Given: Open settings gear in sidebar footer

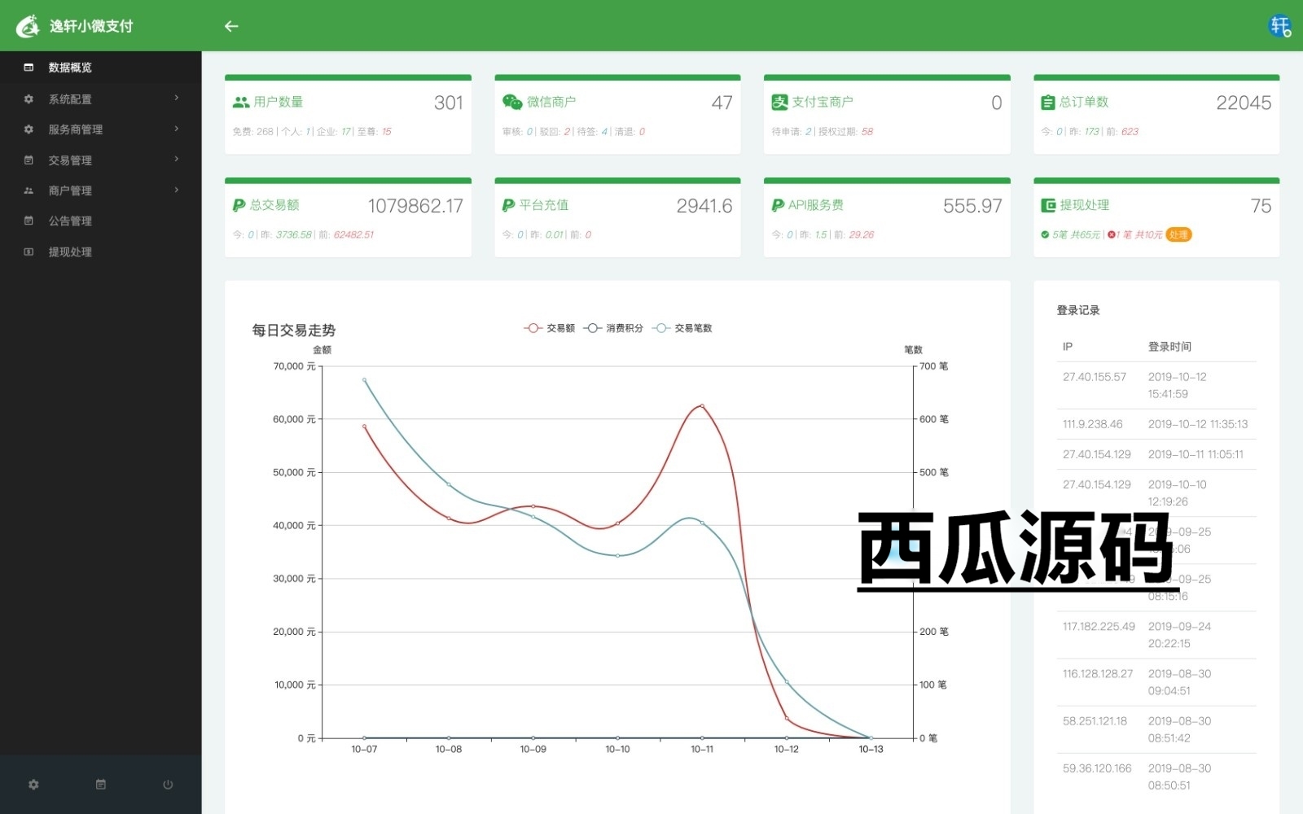Looking at the screenshot, I should [33, 785].
